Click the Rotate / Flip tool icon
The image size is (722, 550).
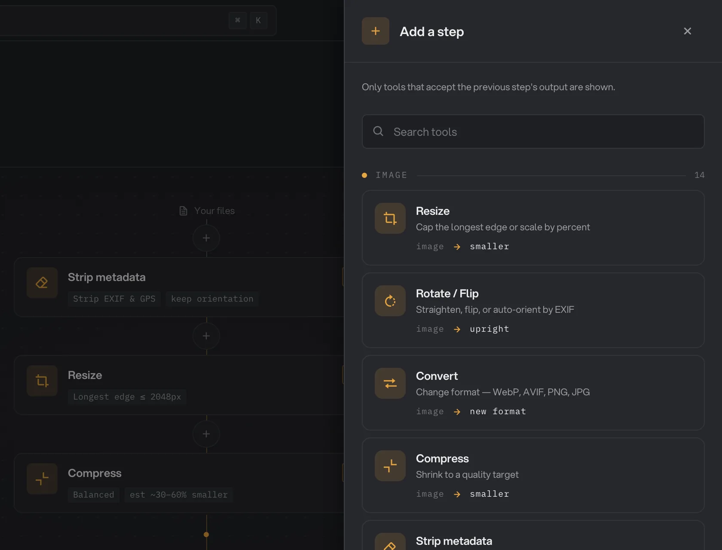coord(390,301)
